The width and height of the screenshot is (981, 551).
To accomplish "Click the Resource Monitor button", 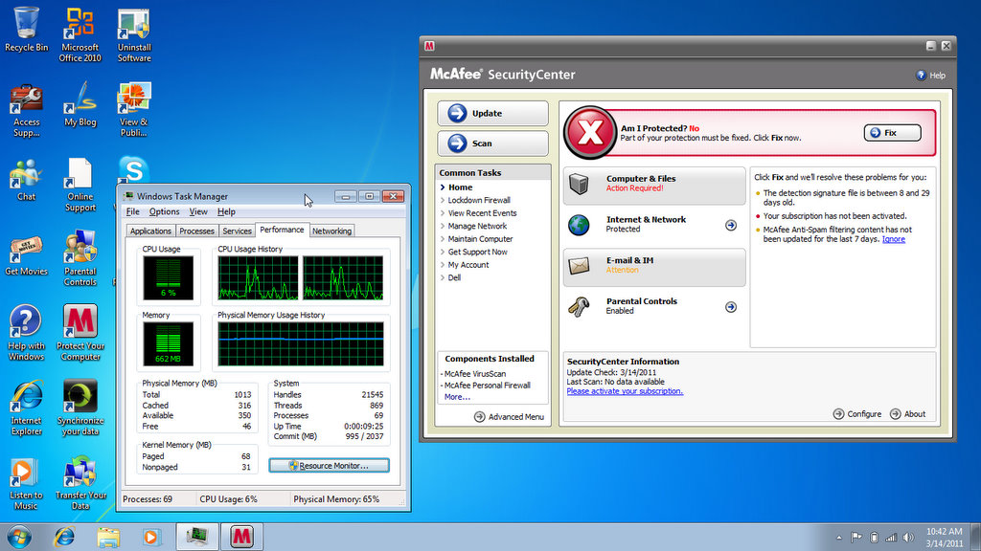I will (330, 466).
